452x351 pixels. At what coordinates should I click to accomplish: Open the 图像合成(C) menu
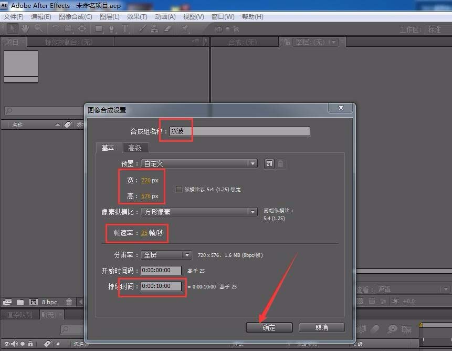[76, 17]
